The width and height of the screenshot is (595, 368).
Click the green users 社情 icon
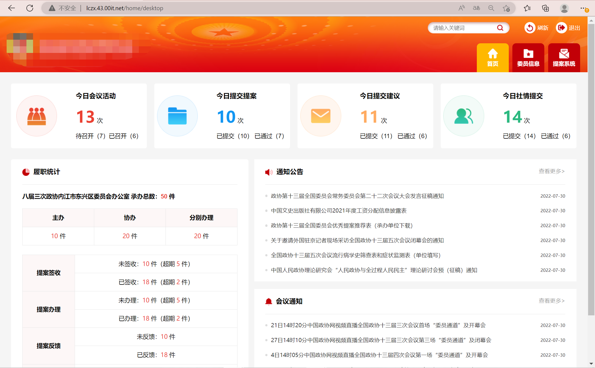(x=464, y=116)
